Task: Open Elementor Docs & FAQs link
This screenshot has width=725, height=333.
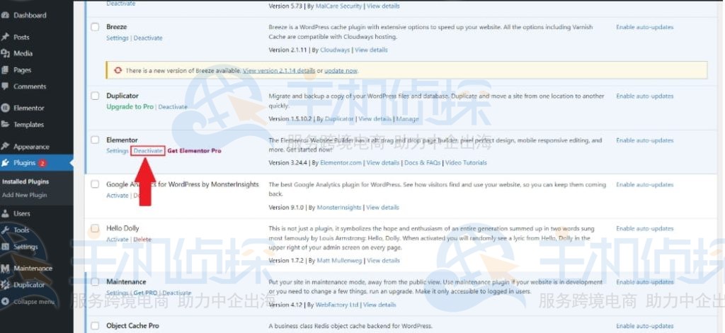Action: coord(422,163)
